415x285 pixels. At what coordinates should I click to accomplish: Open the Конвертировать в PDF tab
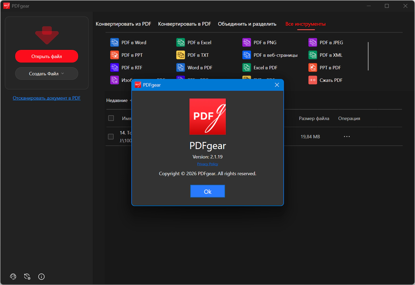tap(185, 24)
